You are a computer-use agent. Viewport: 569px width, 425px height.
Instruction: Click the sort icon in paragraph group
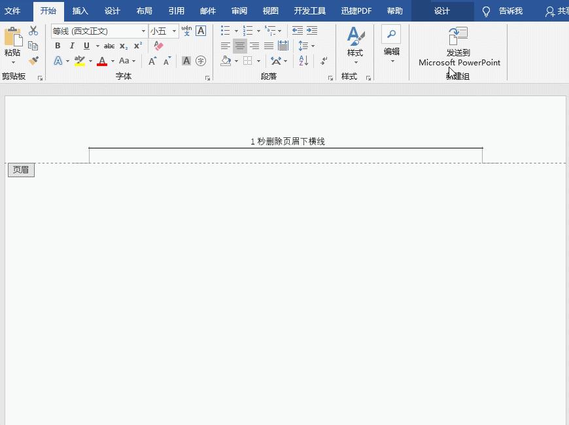click(303, 61)
